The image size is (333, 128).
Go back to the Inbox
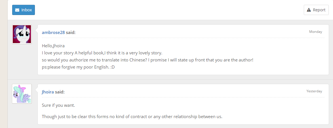coord(24,10)
